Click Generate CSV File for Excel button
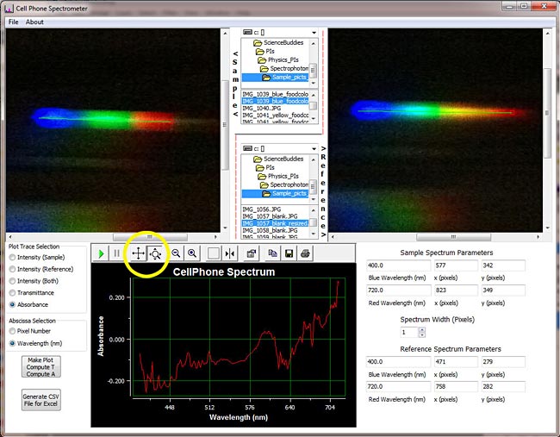This screenshot has height=437, width=560. (x=40, y=400)
